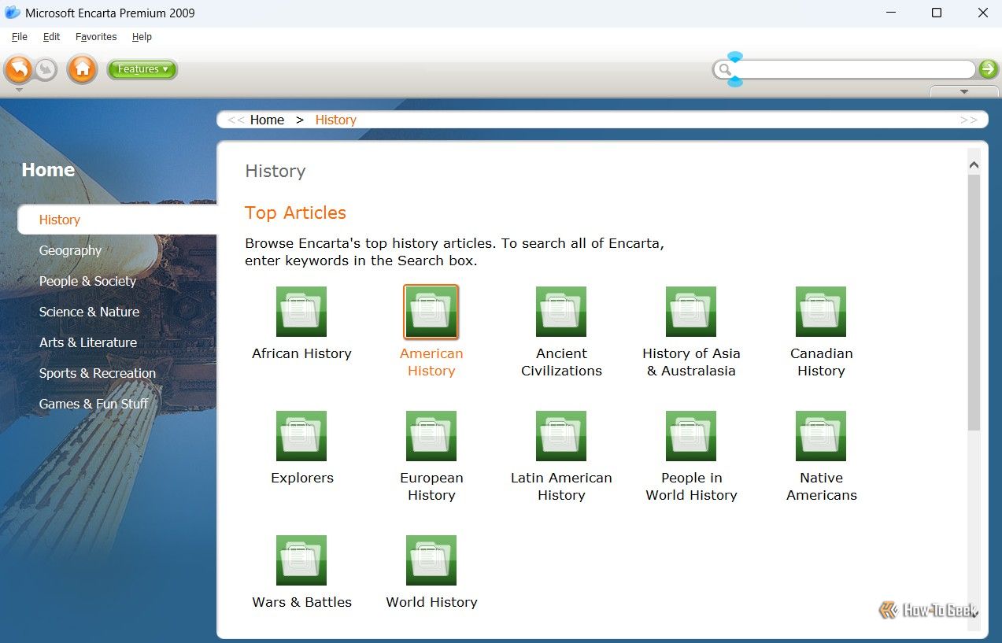Viewport: 1002px width, 643px height.
Task: Expand the dropdown arrow below the toolbar
Action: click(963, 91)
